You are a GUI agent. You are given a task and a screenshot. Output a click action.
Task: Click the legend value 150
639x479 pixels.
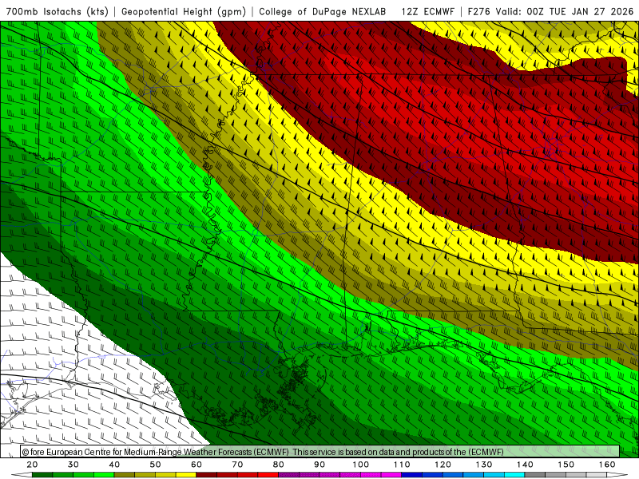coord(566,465)
